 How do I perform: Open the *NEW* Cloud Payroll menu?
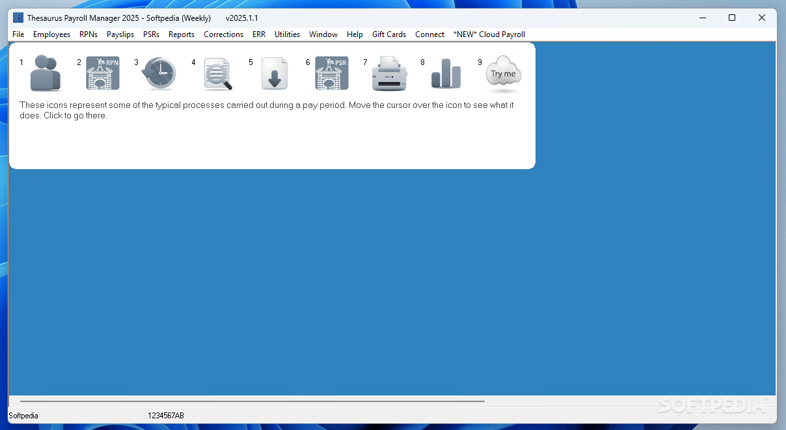(489, 34)
